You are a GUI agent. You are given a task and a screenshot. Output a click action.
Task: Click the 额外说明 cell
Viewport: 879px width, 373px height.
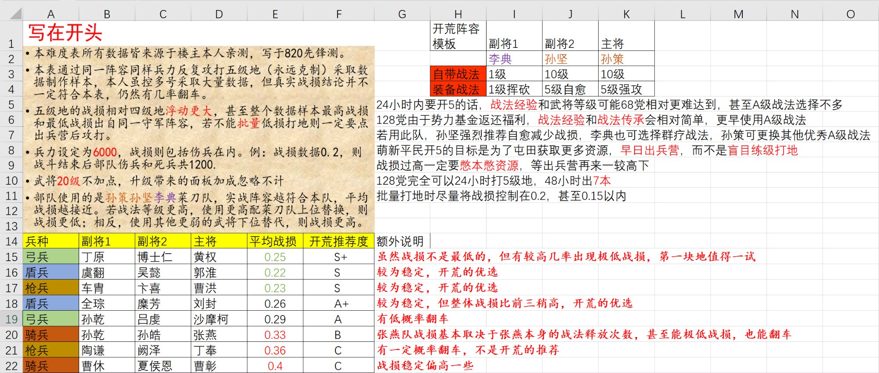tap(402, 241)
